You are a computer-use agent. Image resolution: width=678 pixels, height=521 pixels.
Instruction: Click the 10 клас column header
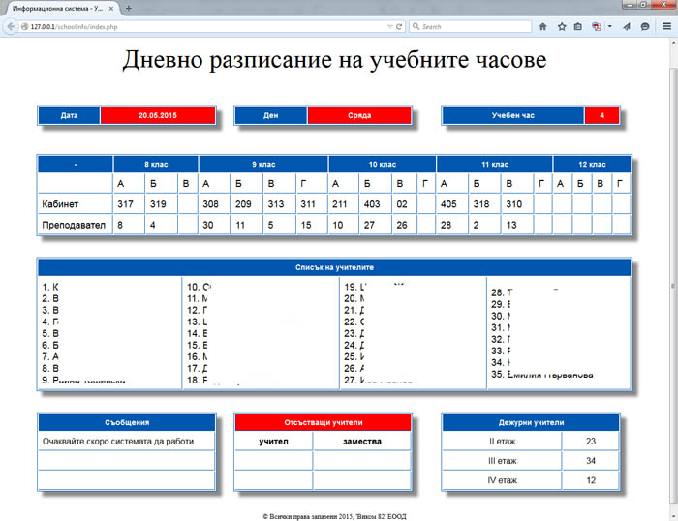tap(383, 165)
